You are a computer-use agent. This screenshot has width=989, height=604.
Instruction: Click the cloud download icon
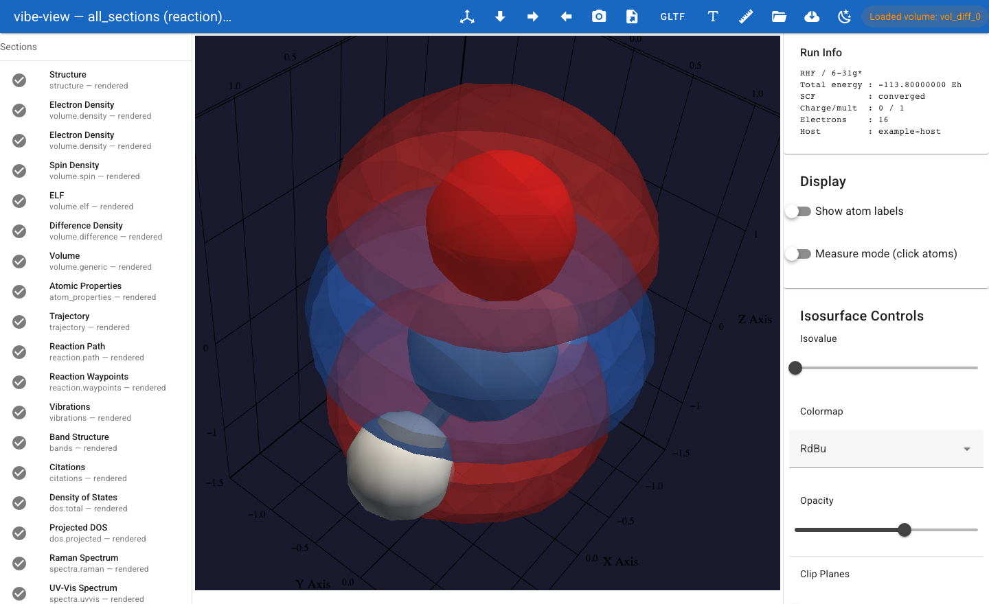(x=812, y=16)
